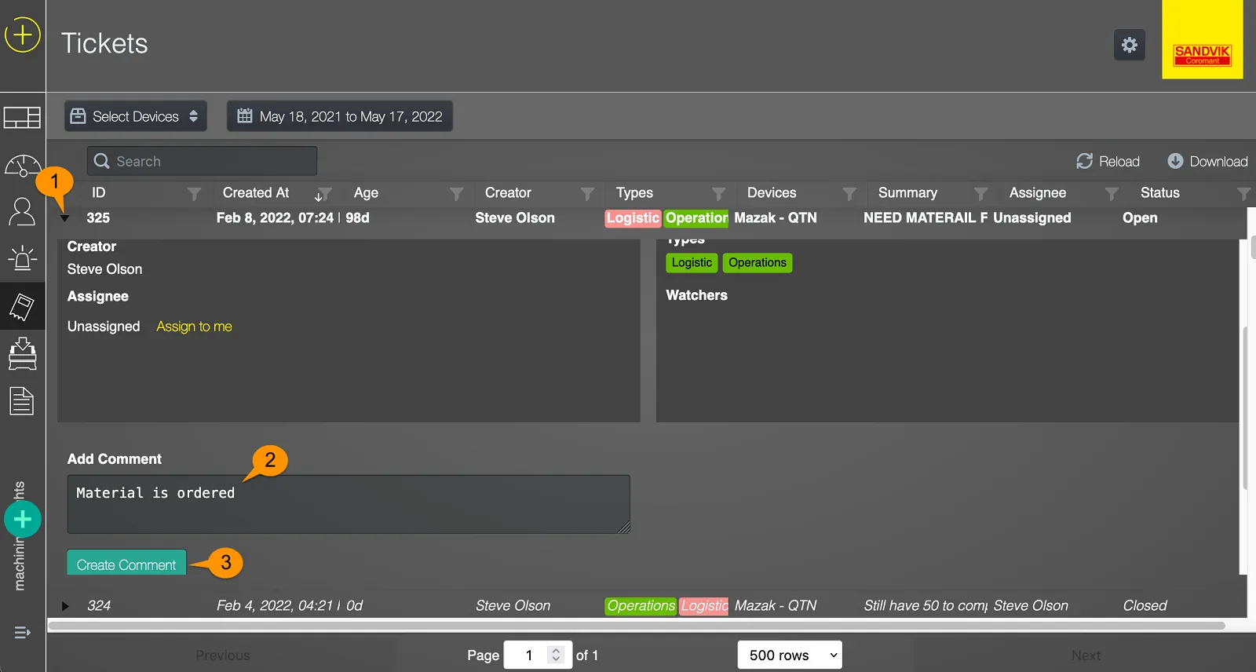Click the green plus floating button
Viewport: 1256px width, 672px height.
(23, 519)
